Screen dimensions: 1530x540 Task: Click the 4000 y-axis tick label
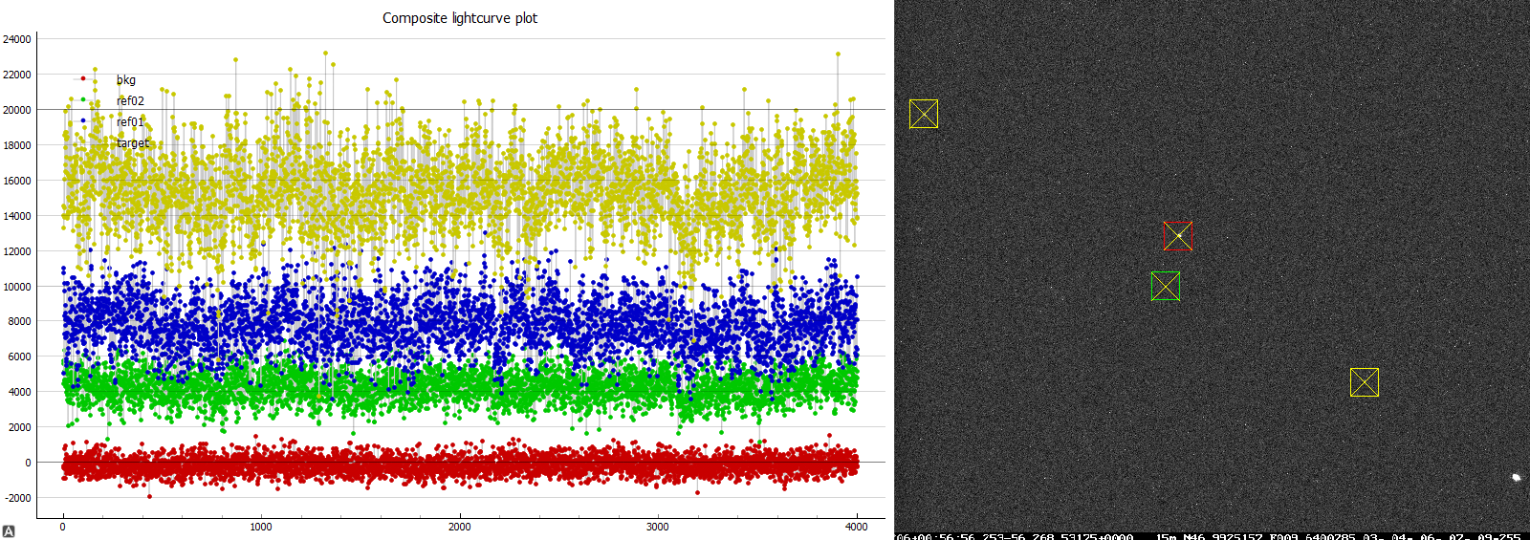[20, 392]
